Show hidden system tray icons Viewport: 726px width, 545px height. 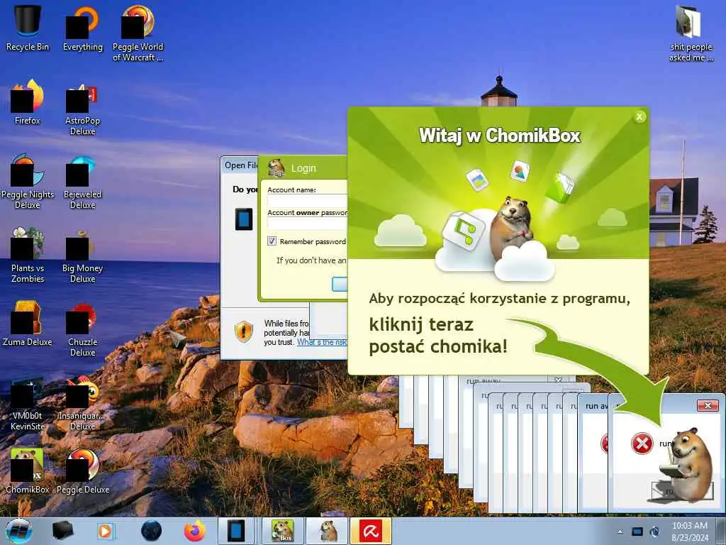click(620, 532)
